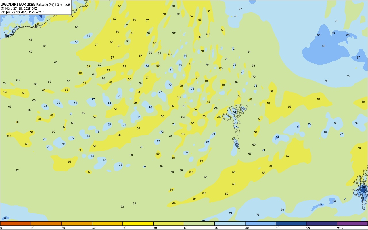
Task: Click the humidity value 50 near the coast
Action: 55,15
